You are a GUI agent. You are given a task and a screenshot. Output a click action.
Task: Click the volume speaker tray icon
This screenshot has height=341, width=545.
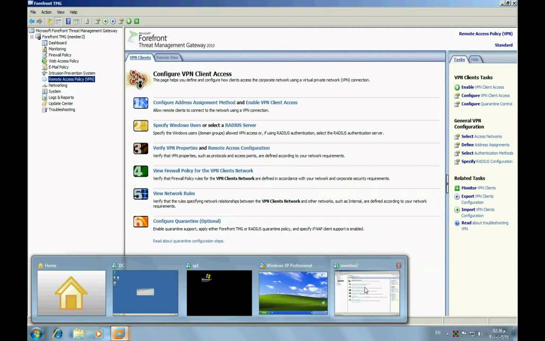480,334
